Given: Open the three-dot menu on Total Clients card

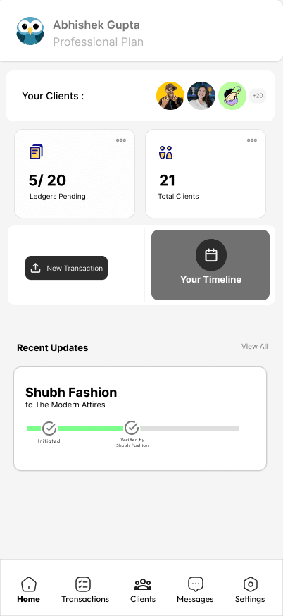Looking at the screenshot, I should (x=251, y=140).
